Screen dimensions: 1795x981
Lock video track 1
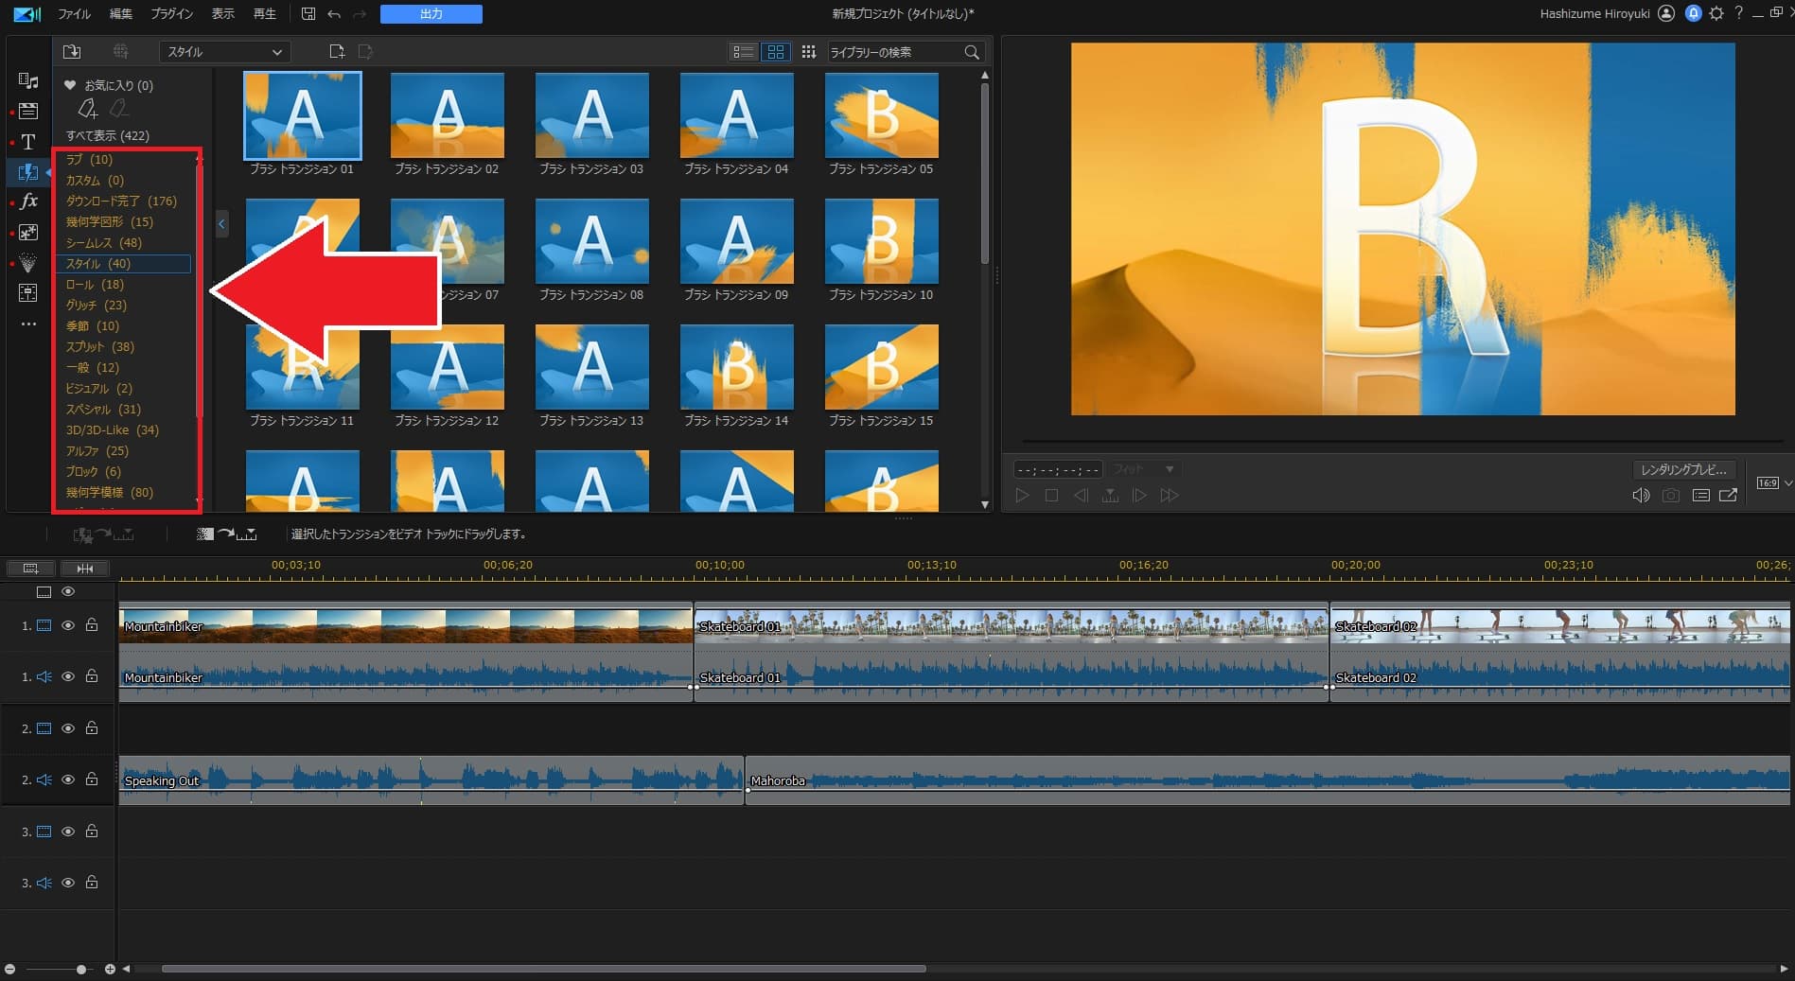click(92, 624)
